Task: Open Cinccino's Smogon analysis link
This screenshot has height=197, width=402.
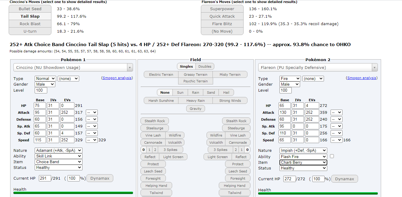Action: pyautogui.click(x=117, y=78)
